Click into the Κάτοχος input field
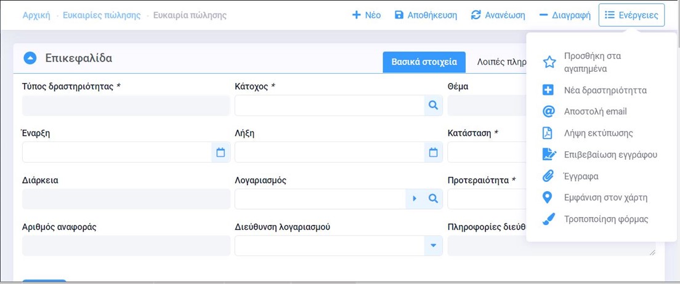680x284 pixels. 329,106
